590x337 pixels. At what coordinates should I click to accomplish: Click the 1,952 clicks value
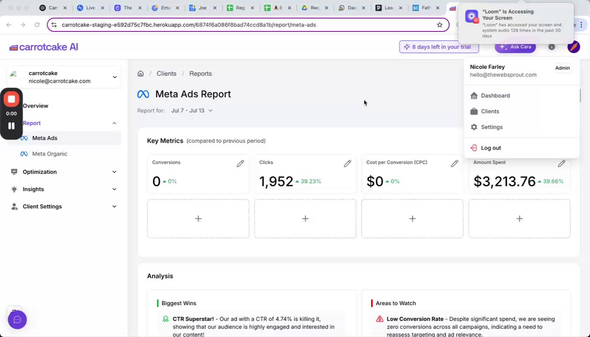(276, 182)
